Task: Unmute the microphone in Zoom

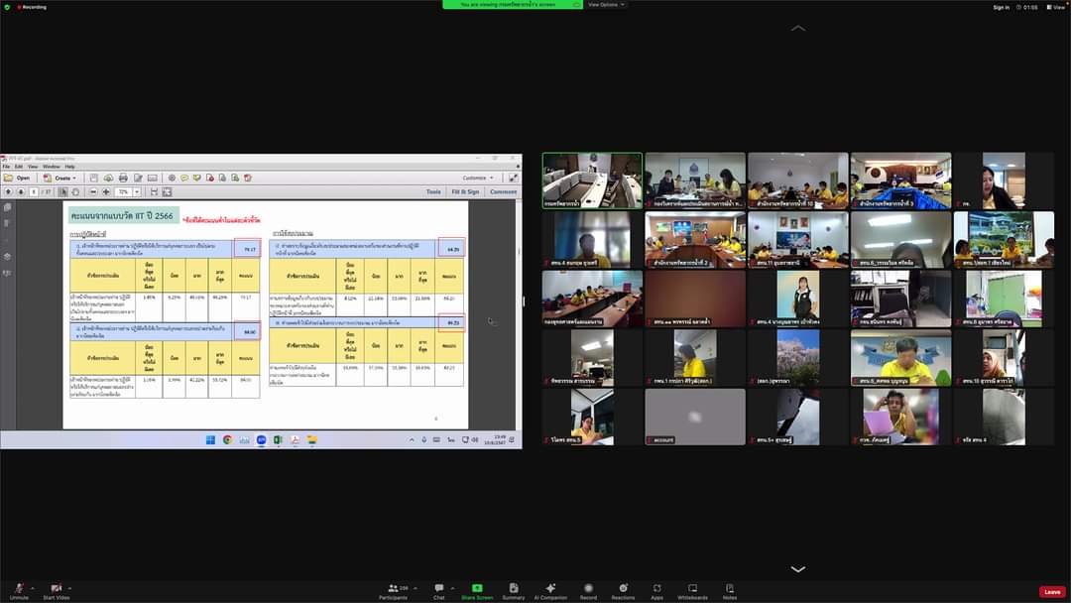Action: pos(19,591)
